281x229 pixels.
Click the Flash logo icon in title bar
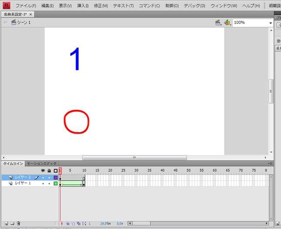(7, 6)
